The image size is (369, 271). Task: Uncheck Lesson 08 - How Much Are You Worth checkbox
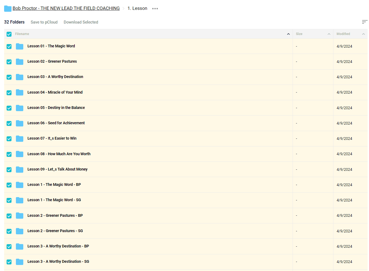(x=9, y=154)
